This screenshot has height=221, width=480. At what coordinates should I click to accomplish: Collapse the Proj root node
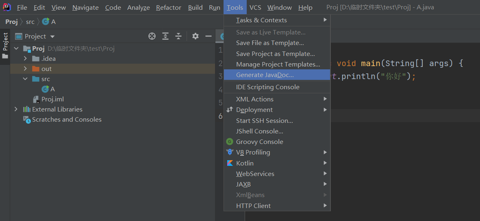pyautogui.click(x=16, y=49)
